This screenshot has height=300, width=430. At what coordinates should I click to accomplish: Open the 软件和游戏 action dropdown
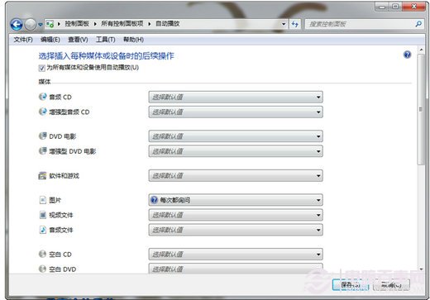pos(236,176)
